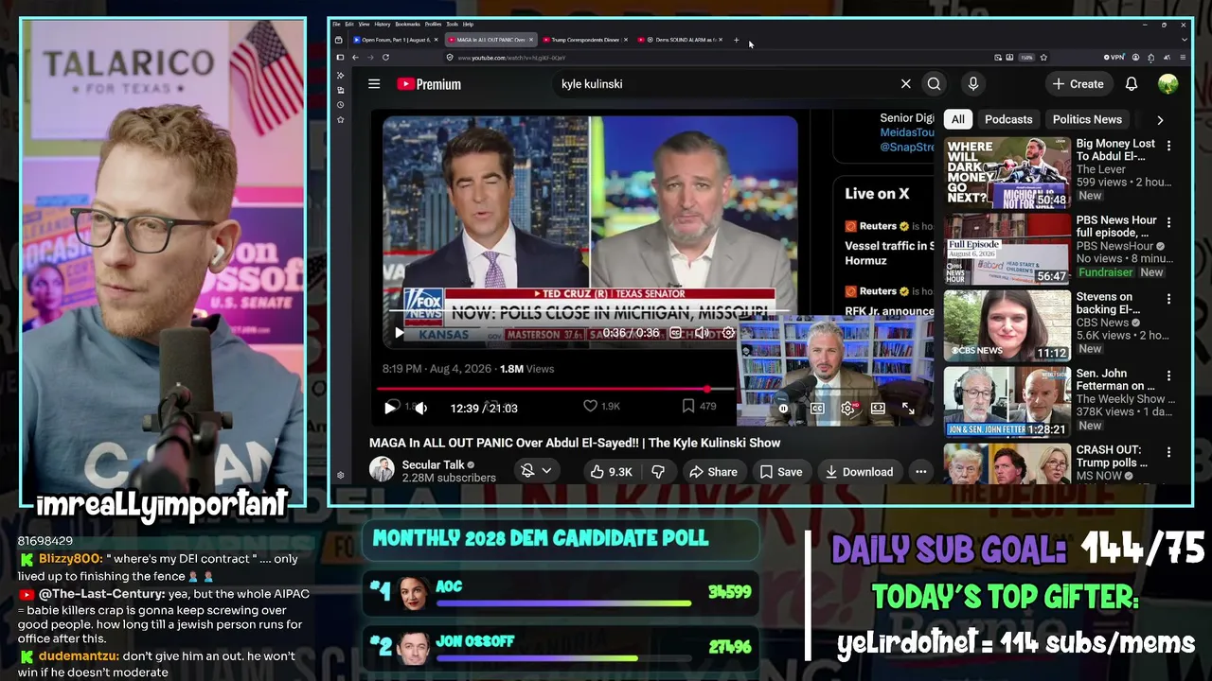The image size is (1212, 681).
Task: Seek using the main video red progress bar
Action: 556,389
